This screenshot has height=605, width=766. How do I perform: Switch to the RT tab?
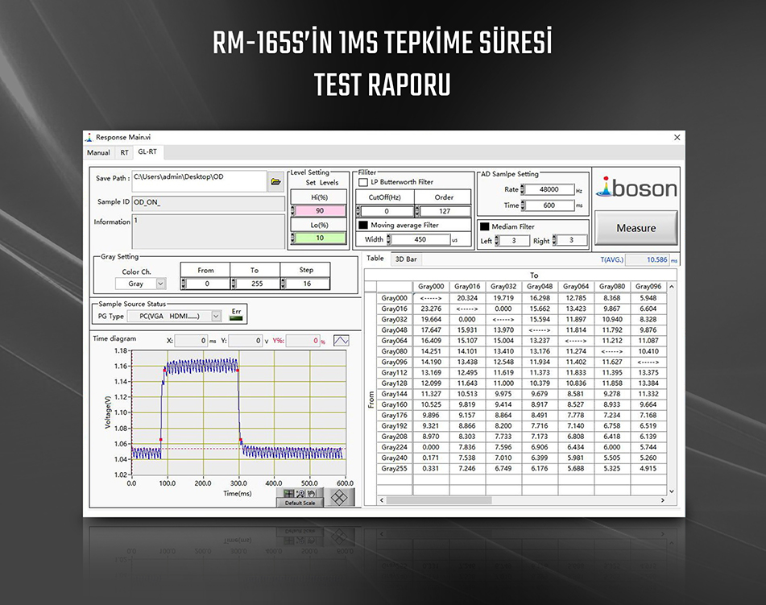[x=125, y=152]
